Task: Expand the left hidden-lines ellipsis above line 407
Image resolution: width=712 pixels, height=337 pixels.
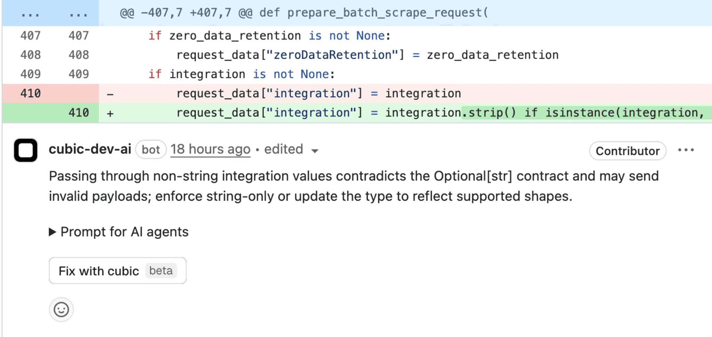Action: click(30, 14)
